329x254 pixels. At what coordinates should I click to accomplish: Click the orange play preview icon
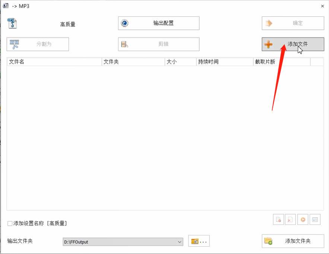point(303,219)
